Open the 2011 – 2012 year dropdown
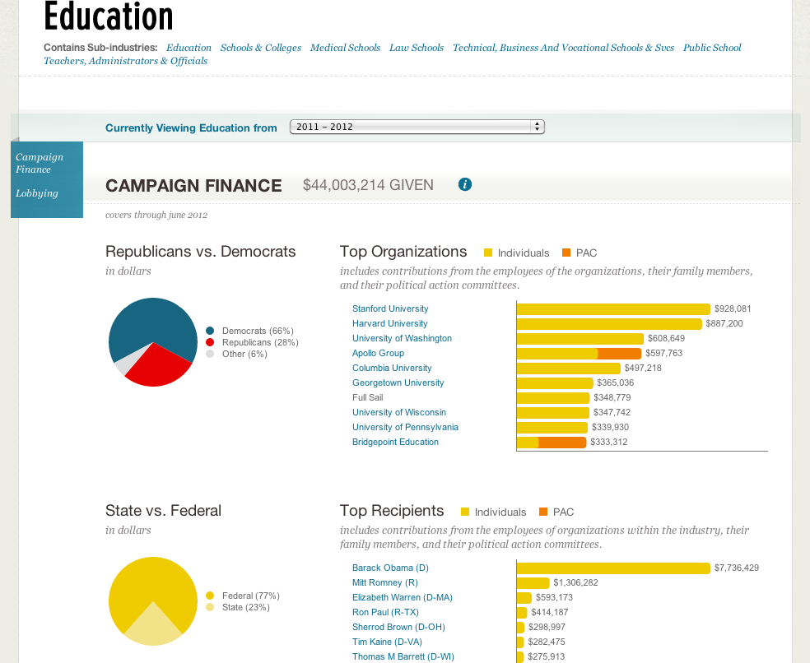The height and width of the screenshot is (663, 810). click(417, 127)
